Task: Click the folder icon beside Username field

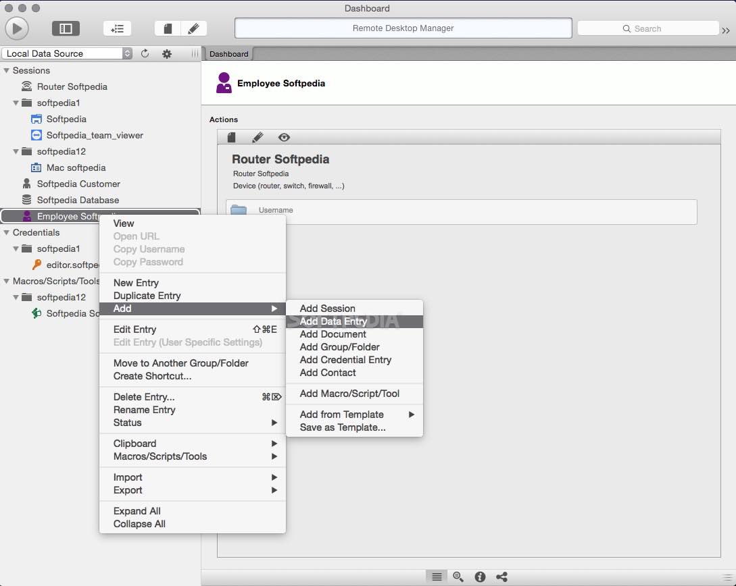Action: click(x=239, y=209)
